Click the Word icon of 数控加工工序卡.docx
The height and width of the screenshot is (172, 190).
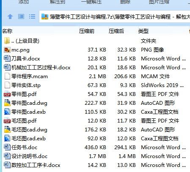pos(7,165)
